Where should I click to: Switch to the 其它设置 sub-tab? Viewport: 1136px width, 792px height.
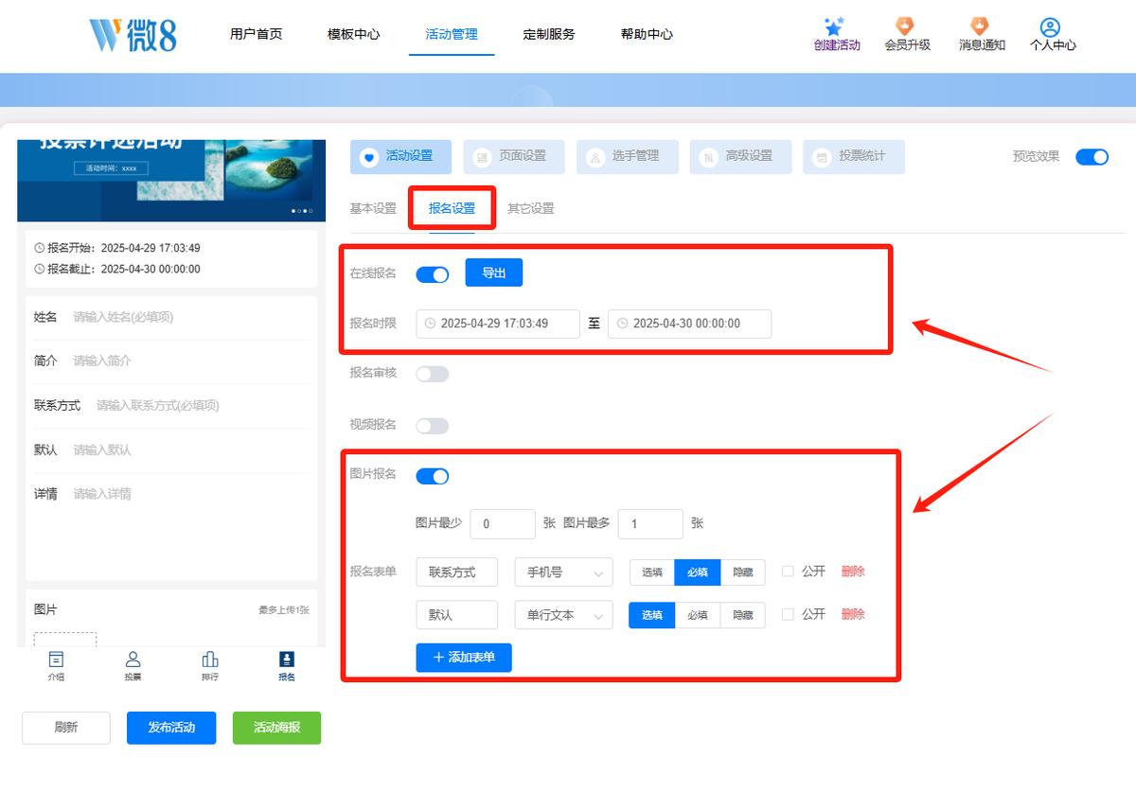531,208
